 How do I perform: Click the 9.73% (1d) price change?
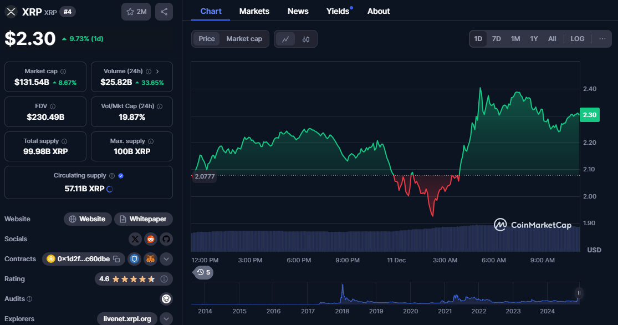point(83,39)
